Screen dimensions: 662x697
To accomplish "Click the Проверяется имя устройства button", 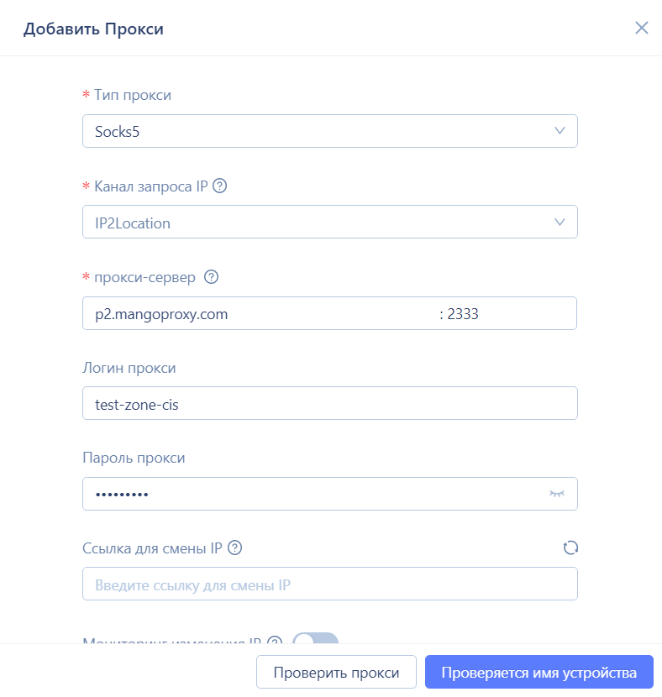I will tap(539, 671).
